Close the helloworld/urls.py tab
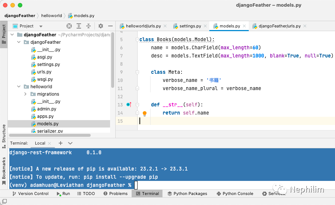 [165, 26]
